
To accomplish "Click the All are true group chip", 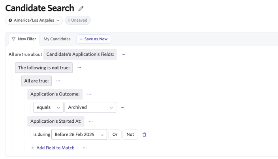I will [36, 81].
